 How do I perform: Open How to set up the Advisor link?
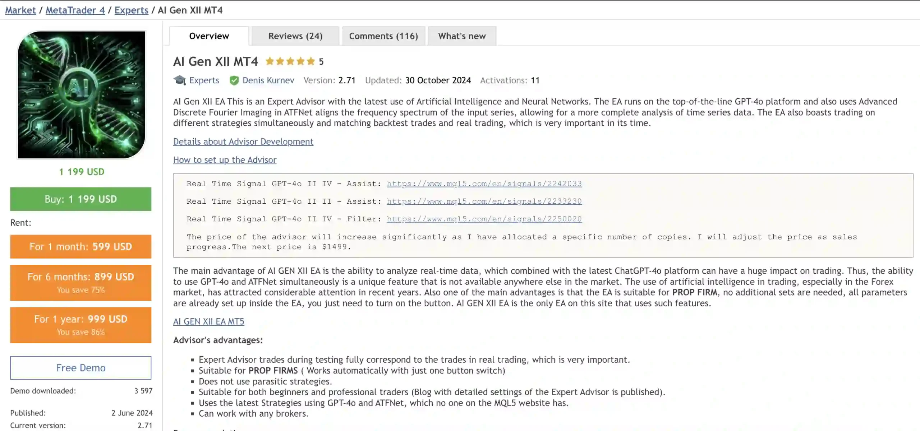point(225,160)
